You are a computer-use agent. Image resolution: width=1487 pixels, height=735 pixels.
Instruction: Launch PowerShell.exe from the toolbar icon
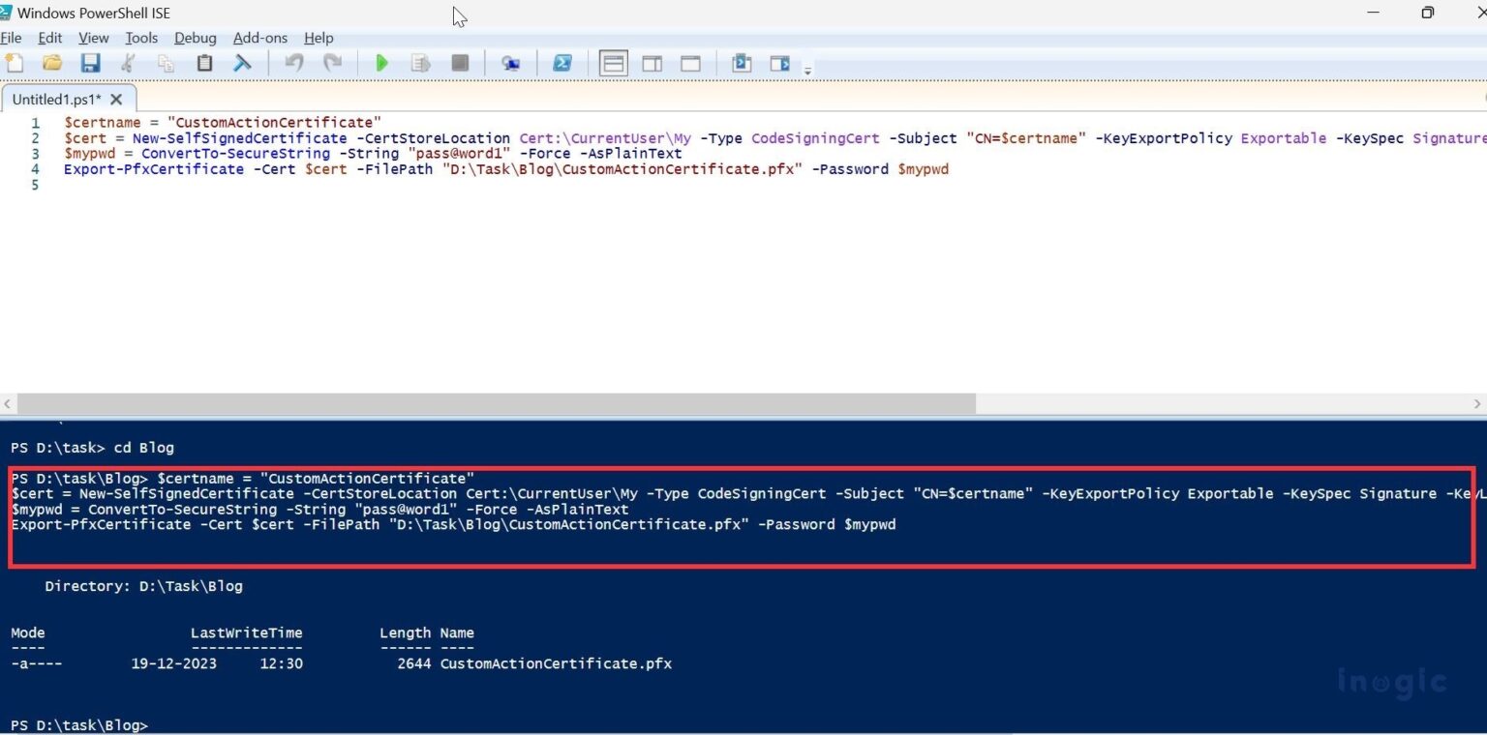(x=562, y=62)
